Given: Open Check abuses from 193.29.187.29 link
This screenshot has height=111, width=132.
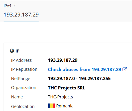Looking at the screenshot, I should pos(84,69).
